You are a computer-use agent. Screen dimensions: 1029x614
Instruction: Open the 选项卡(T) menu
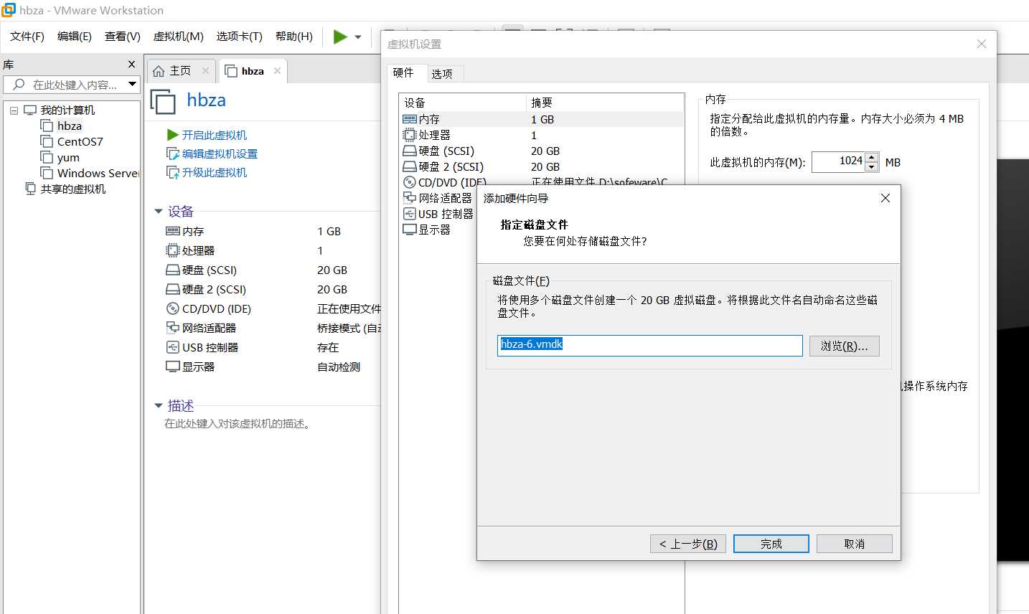coord(240,36)
